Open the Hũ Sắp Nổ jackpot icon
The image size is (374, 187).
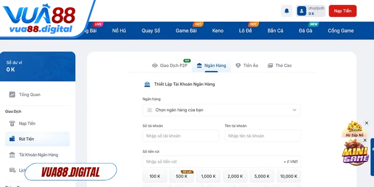pos(354,129)
